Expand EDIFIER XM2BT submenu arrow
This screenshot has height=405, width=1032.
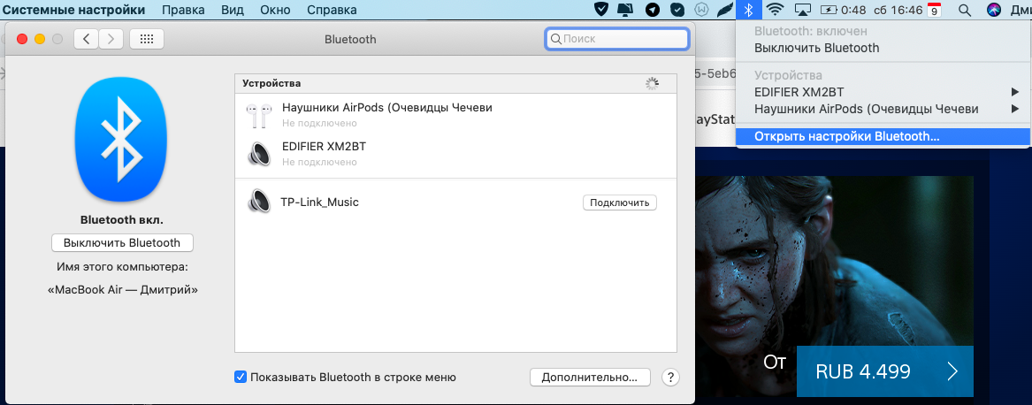click(x=1015, y=92)
